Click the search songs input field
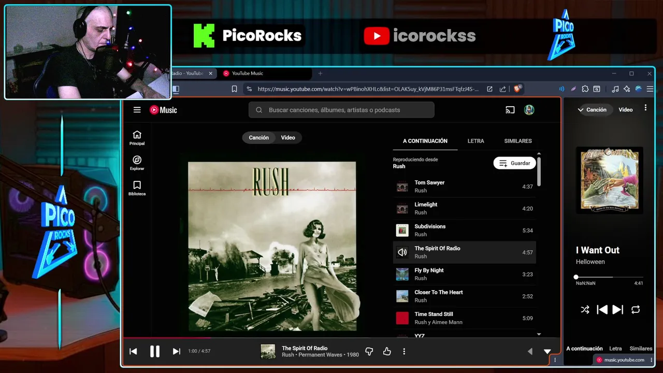The height and width of the screenshot is (373, 663). pyautogui.click(x=342, y=110)
